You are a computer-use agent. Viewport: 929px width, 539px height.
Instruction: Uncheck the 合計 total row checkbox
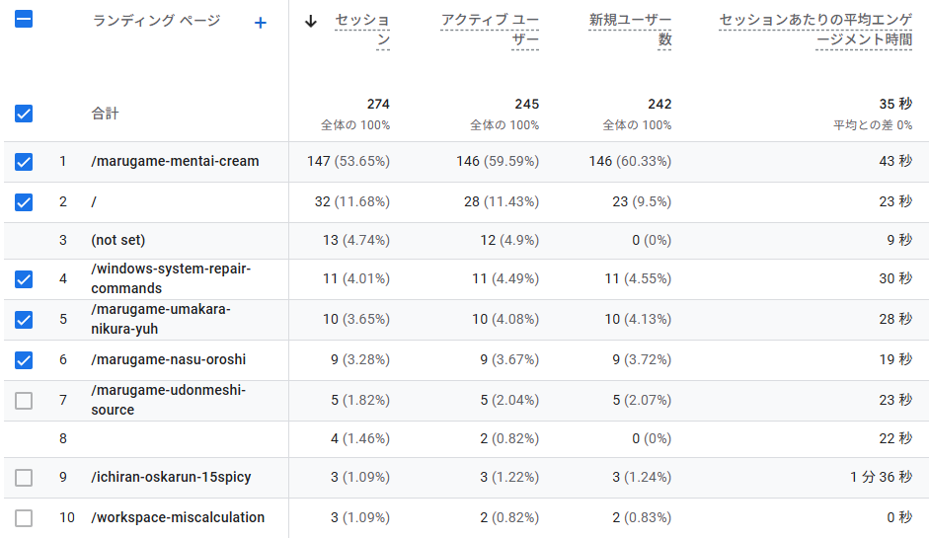click(x=24, y=114)
